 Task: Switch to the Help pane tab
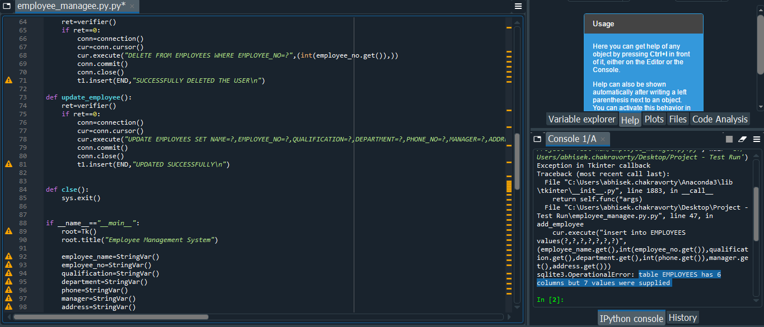630,120
